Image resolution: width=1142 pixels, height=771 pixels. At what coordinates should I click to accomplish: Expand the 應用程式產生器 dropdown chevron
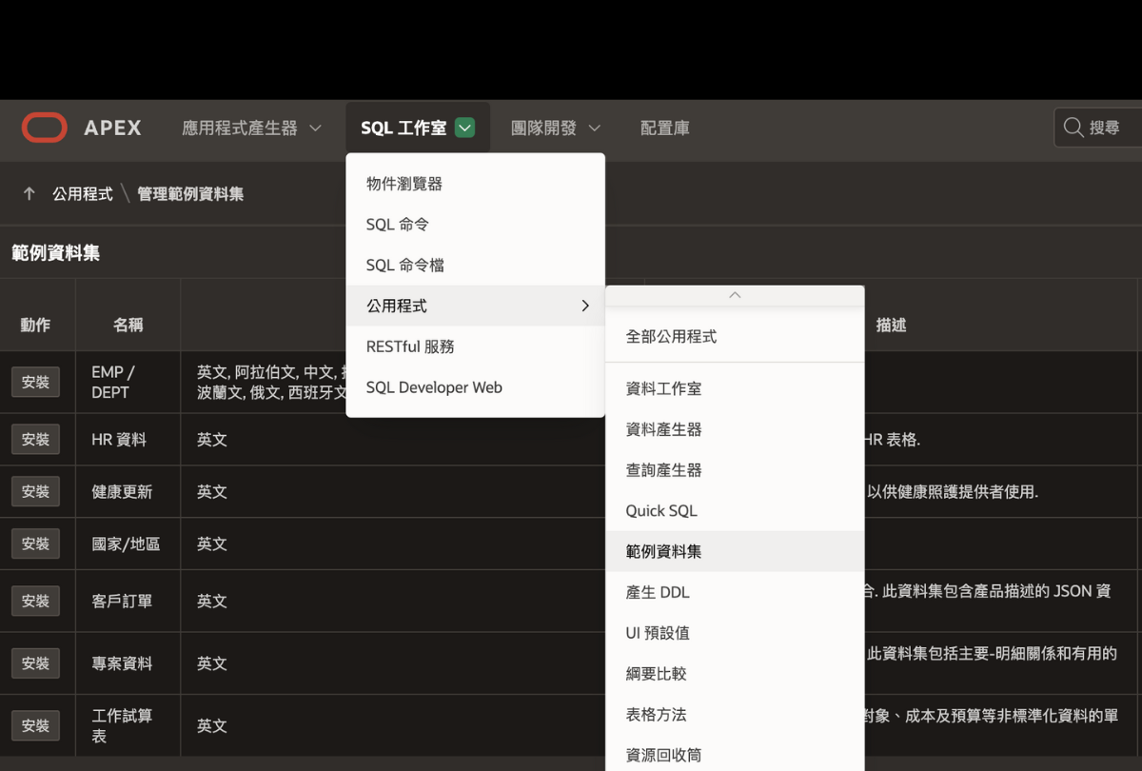pos(315,128)
